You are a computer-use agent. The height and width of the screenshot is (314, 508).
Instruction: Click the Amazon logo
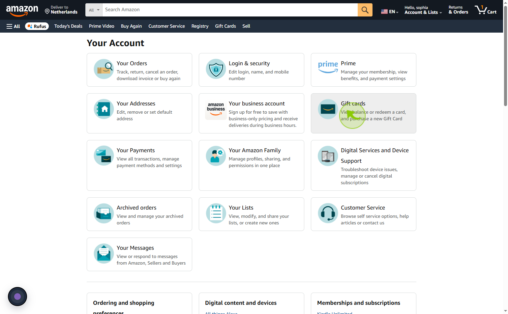tap(22, 11)
